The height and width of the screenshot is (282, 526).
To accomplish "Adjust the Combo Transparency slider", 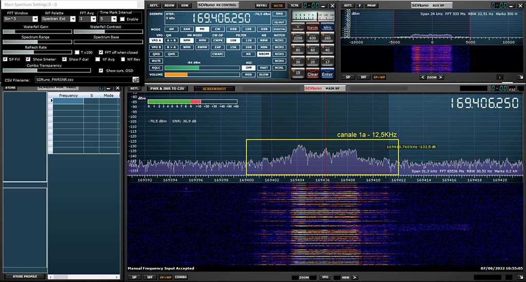I will point(47,71).
